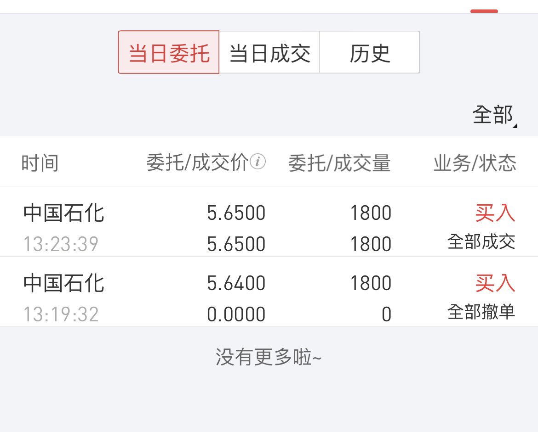Open the info icon beside 委托/成交价
The height and width of the screenshot is (432, 538).
click(x=258, y=162)
